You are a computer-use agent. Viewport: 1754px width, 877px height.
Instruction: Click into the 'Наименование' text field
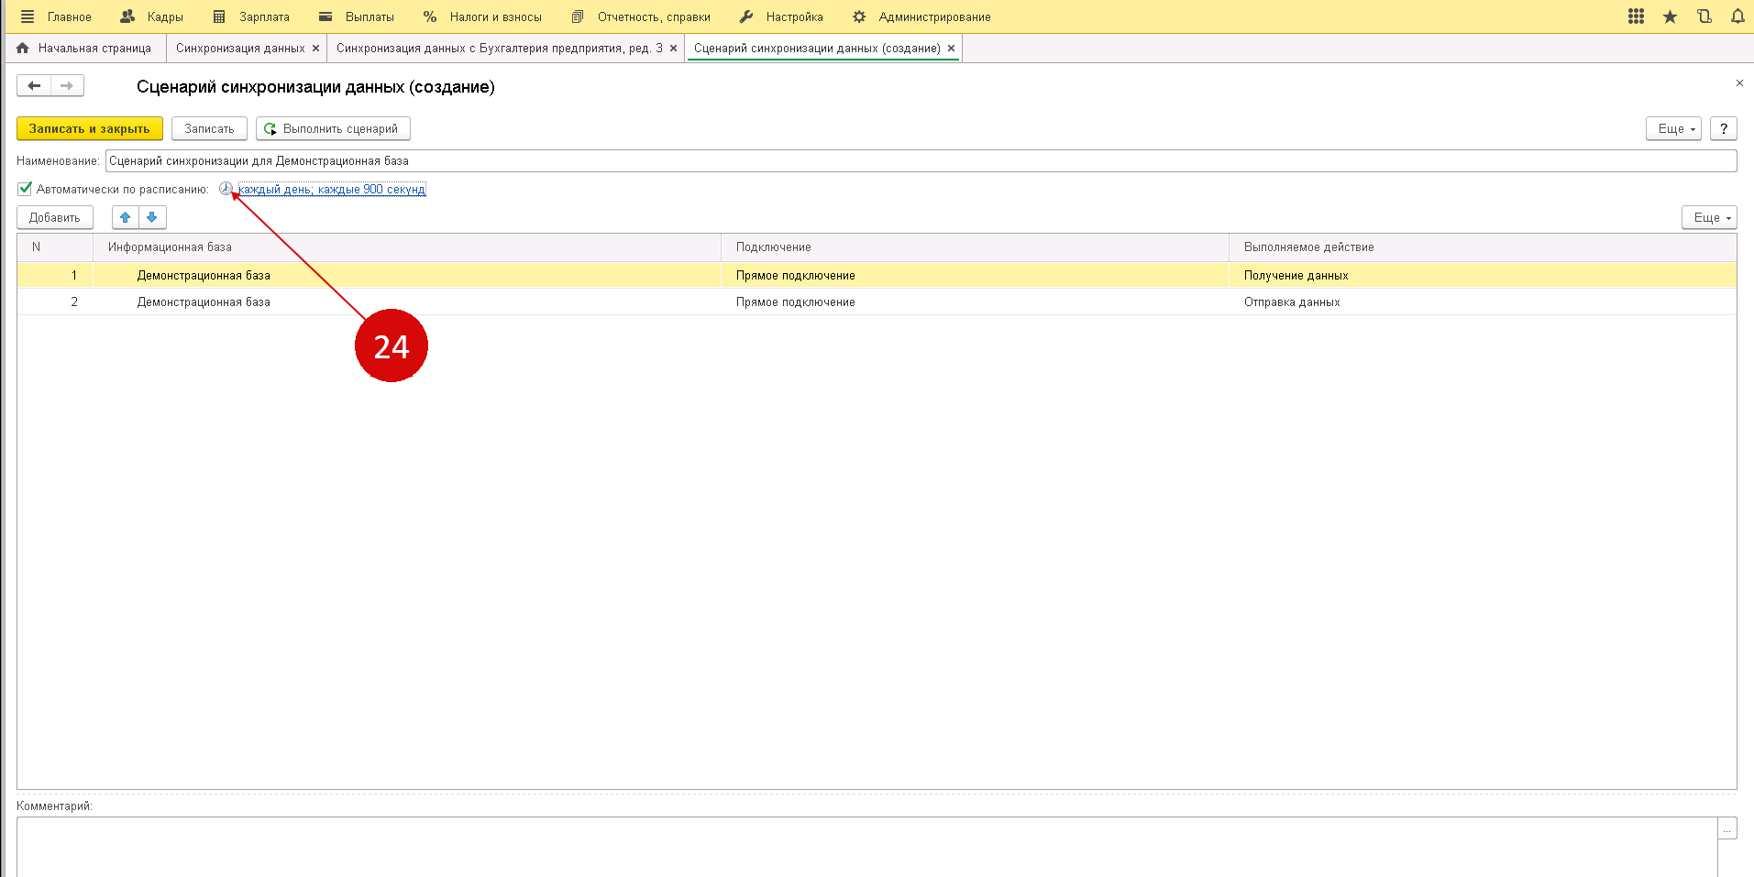pos(917,161)
